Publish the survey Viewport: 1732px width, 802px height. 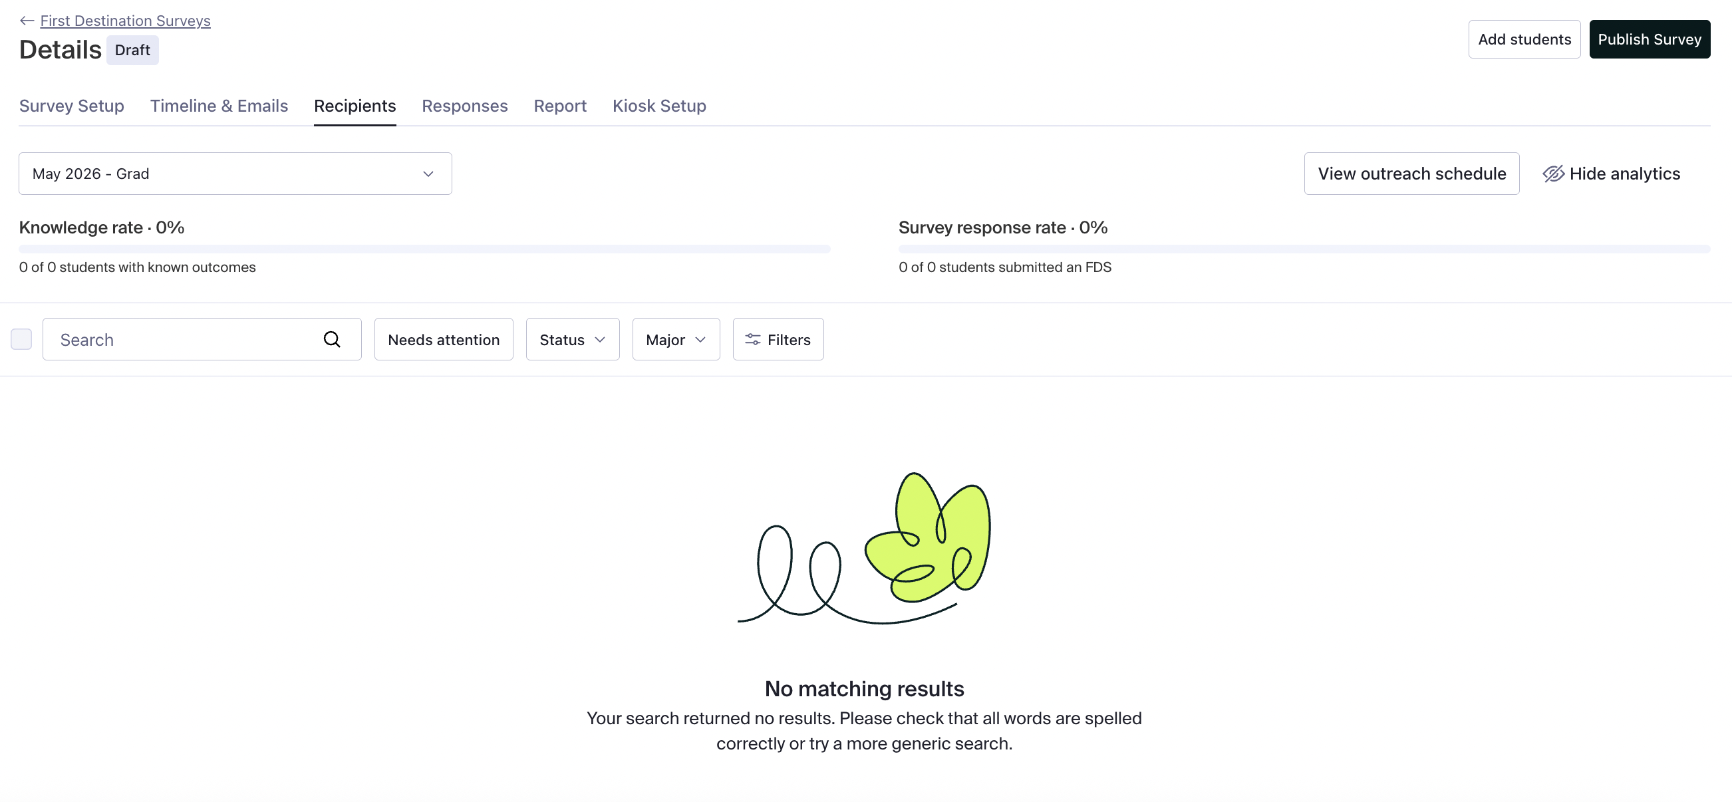tap(1649, 39)
